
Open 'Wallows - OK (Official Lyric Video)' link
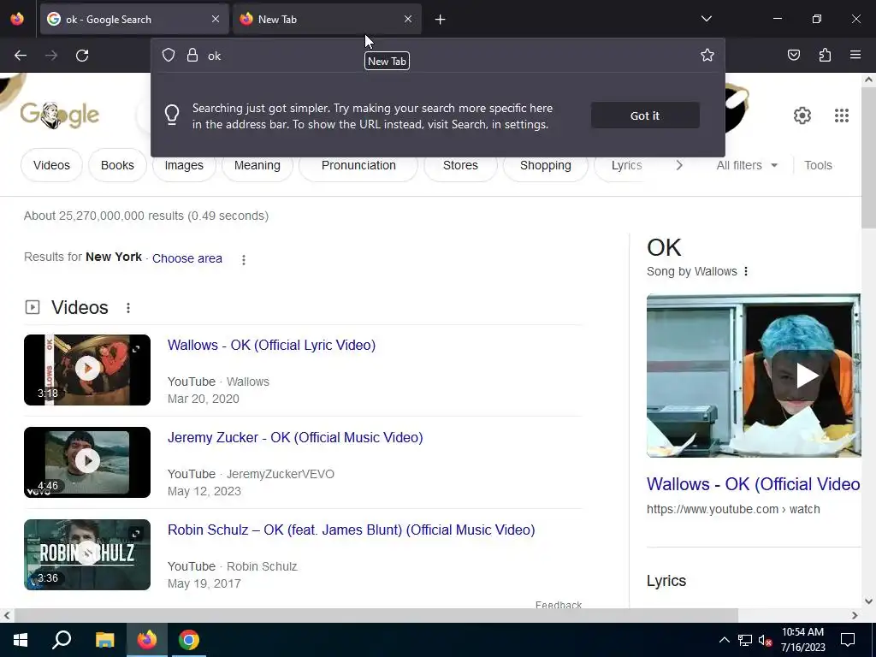coord(271,345)
